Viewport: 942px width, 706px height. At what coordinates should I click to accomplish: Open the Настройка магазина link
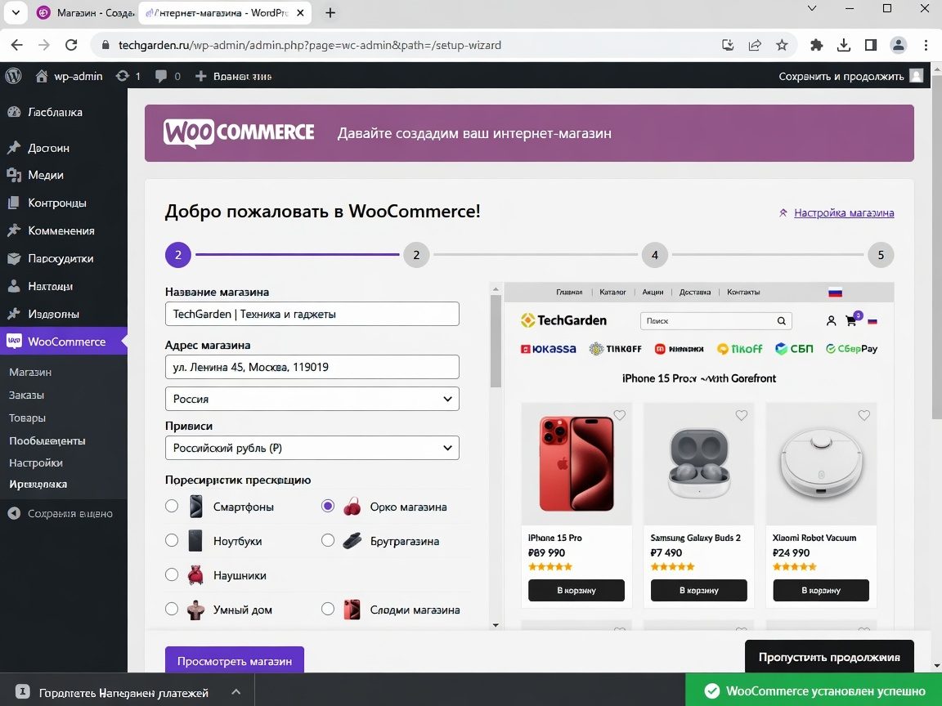(844, 212)
